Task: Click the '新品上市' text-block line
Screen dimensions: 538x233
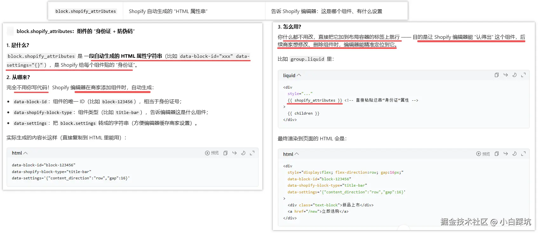Action: tap(331, 205)
